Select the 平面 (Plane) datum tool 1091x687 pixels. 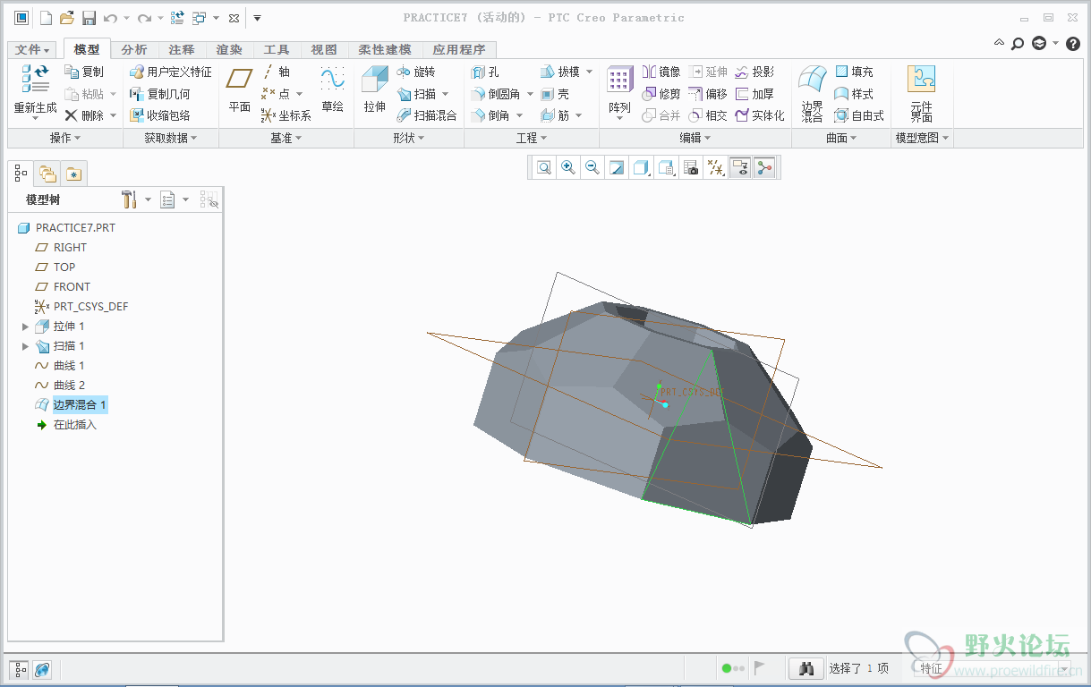pos(239,89)
